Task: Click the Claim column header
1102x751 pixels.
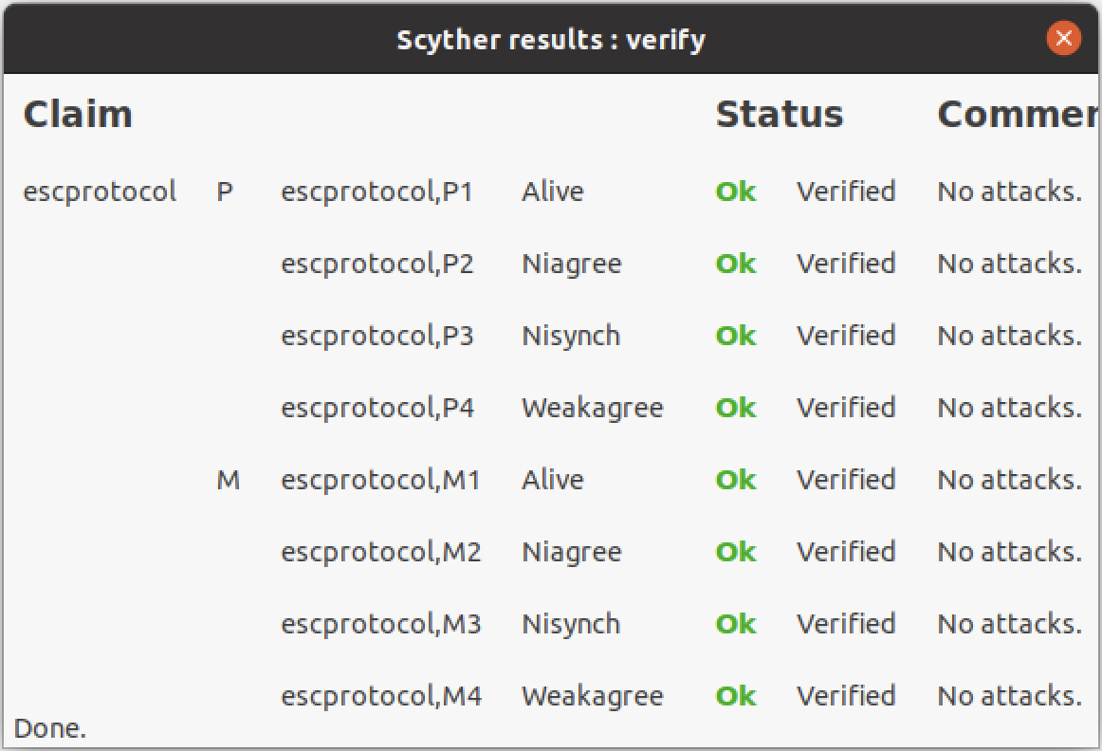Action: point(78,115)
